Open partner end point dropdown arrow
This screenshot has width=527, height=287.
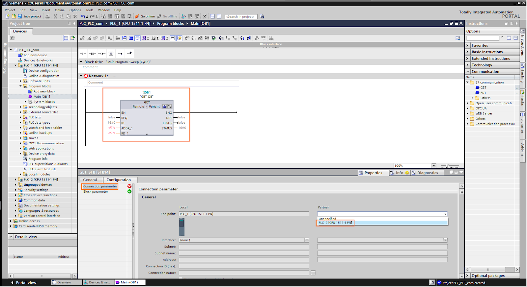pyautogui.click(x=445, y=214)
